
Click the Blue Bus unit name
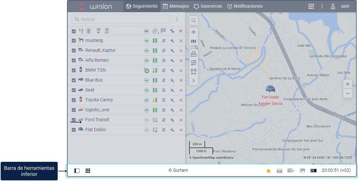(94, 80)
